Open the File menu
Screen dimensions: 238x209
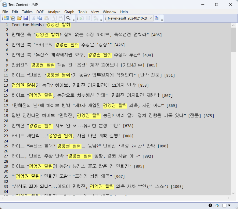click(x=5, y=12)
